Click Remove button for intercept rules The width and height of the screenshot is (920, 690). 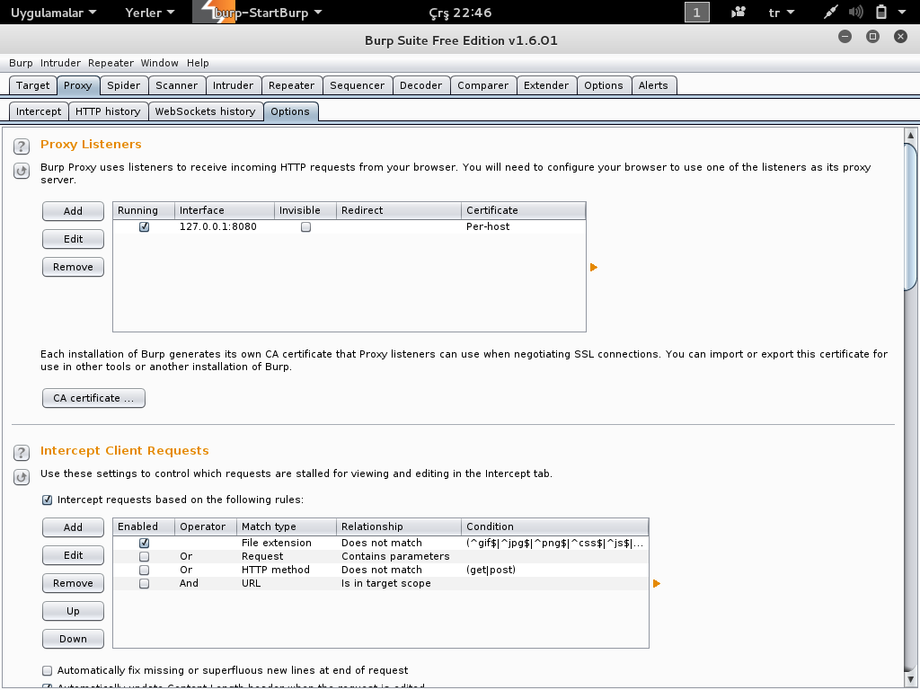pyautogui.click(x=73, y=583)
